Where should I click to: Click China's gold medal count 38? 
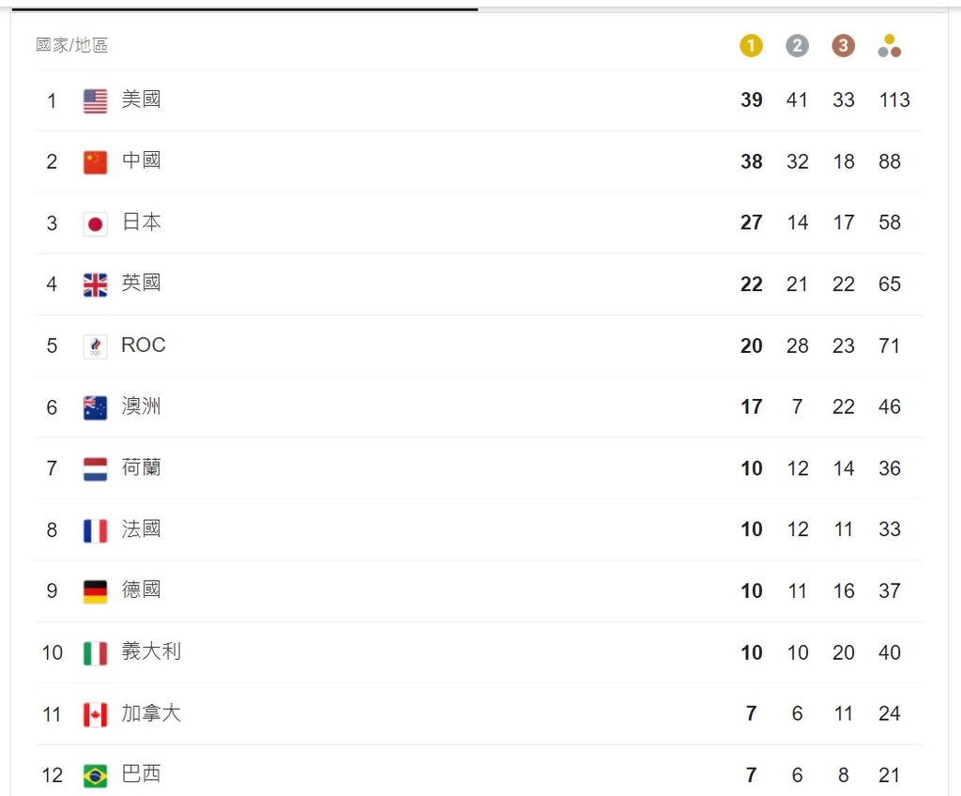pyautogui.click(x=751, y=161)
